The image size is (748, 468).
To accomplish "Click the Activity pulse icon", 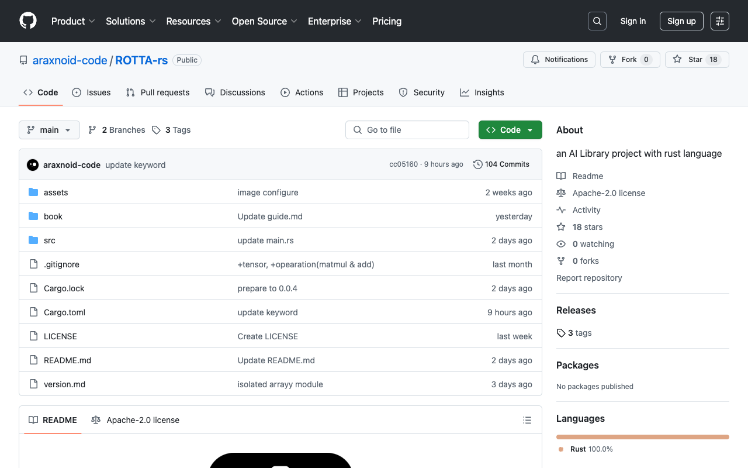I will click(x=561, y=209).
